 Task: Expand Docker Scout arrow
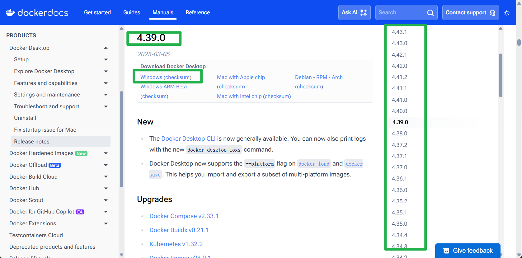point(106,200)
